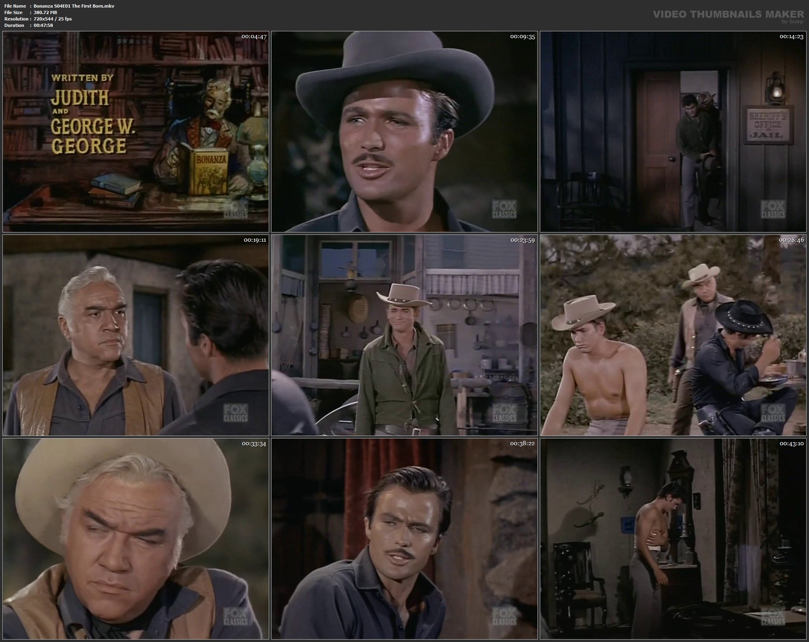Select the 00:38:22 thumbnail
809x642 pixels.
pos(404,539)
